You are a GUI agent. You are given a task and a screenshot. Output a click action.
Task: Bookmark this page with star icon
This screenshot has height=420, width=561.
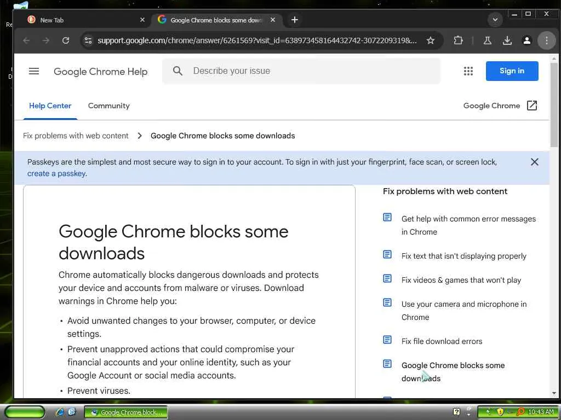click(431, 40)
